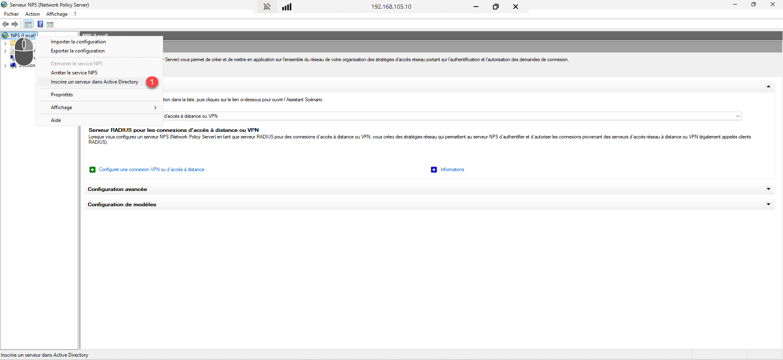This screenshot has height=360, width=783.
Task: Click the Configurer une connexion VPN link
Action: 151,169
